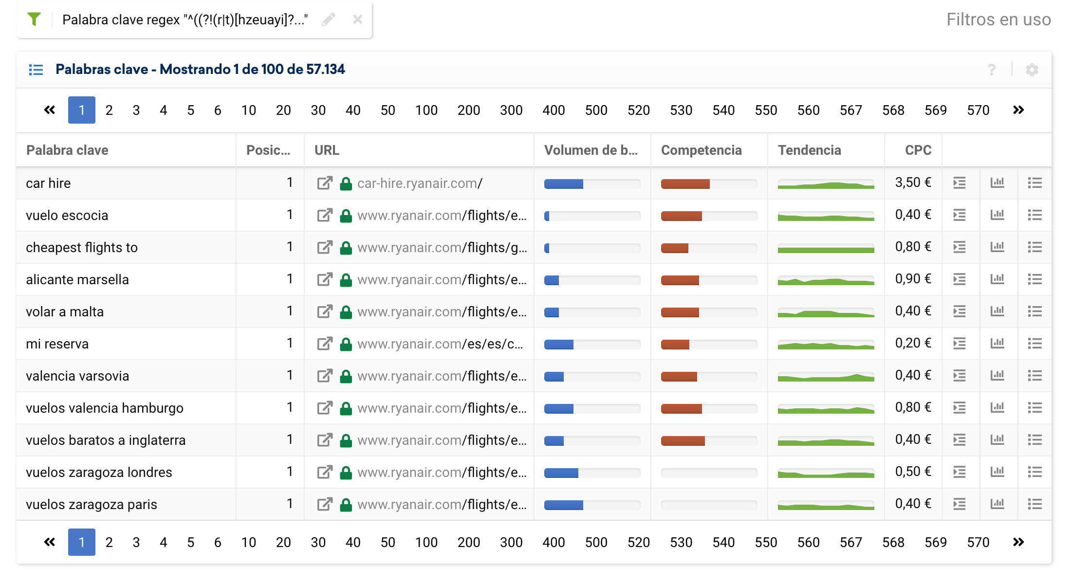This screenshot has height=584, width=1071.
Task: Select keyword "valencia varsovia"
Action: point(77,376)
